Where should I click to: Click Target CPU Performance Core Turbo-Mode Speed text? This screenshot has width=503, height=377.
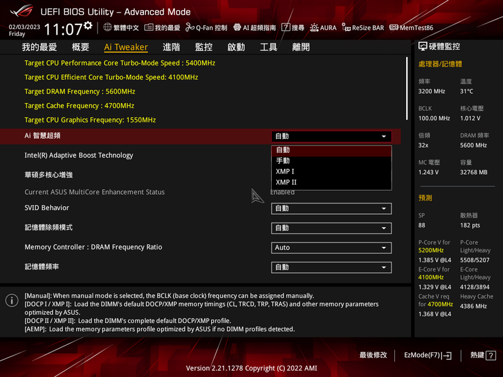click(119, 63)
